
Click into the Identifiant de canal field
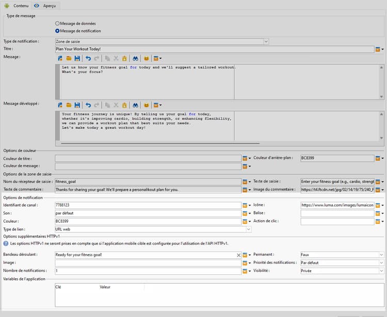click(148, 205)
